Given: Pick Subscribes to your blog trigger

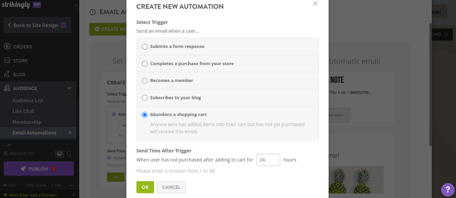Looking at the screenshot, I should tap(145, 98).
